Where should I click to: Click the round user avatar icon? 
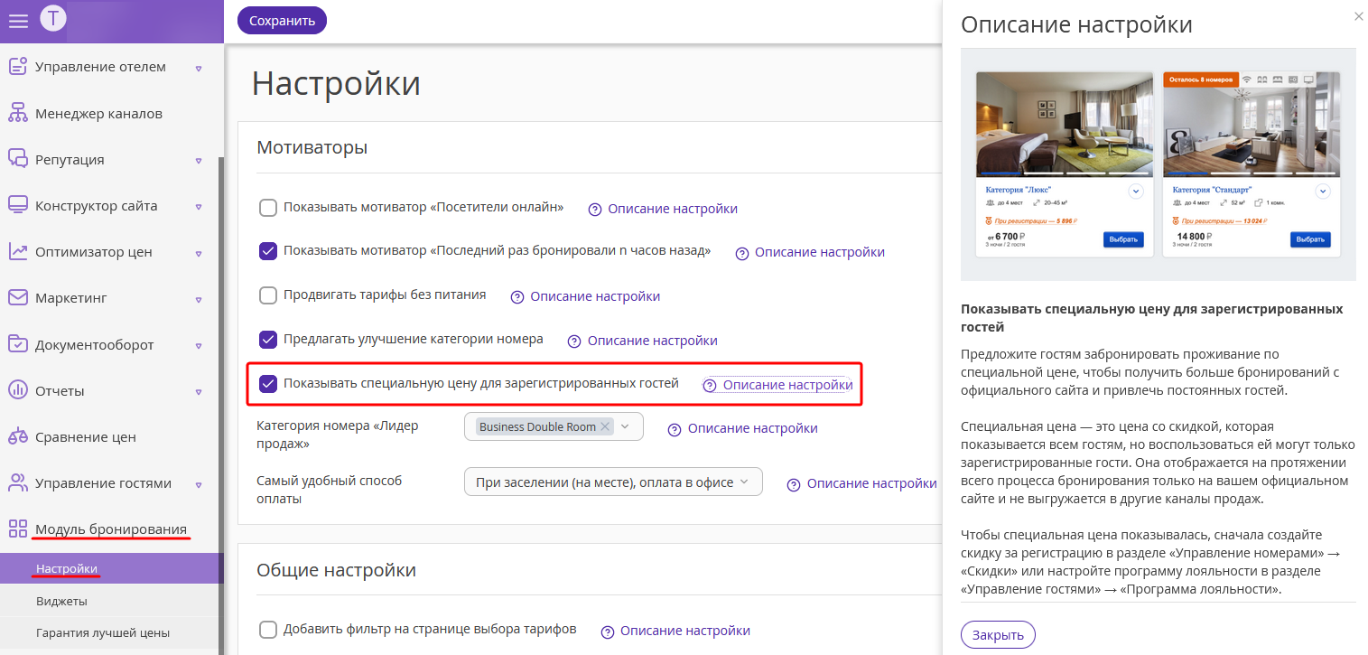pyautogui.click(x=53, y=18)
